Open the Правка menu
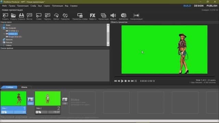 pyautogui.click(x=12, y=6)
